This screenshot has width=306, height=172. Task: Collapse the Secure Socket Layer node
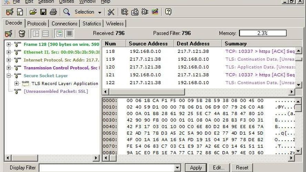pos(9,76)
